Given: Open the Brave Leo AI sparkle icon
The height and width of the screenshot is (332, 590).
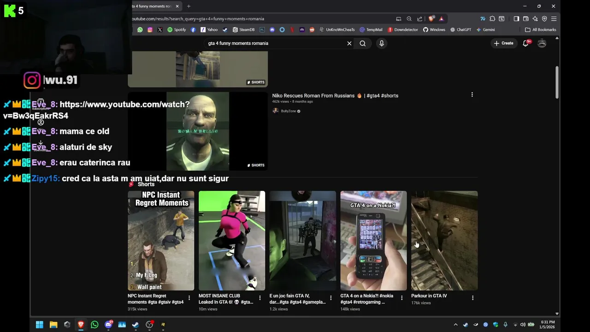Looking at the screenshot, I should 535,19.
